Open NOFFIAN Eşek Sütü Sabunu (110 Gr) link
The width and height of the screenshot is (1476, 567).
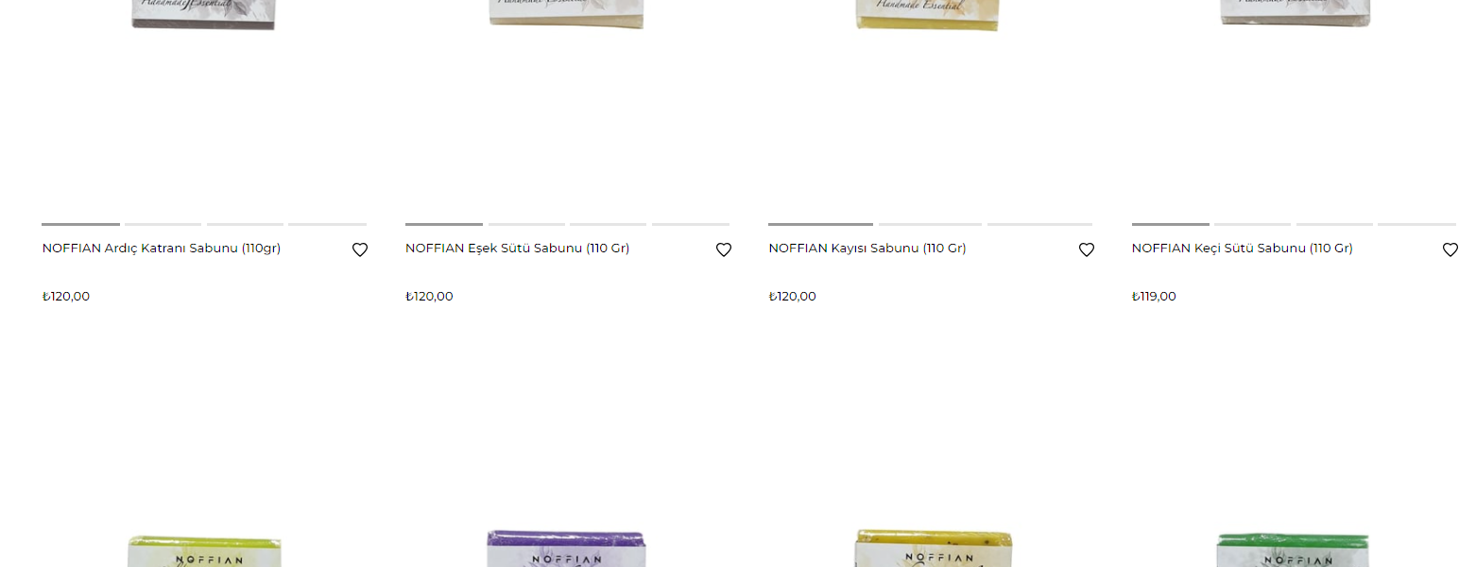(518, 249)
